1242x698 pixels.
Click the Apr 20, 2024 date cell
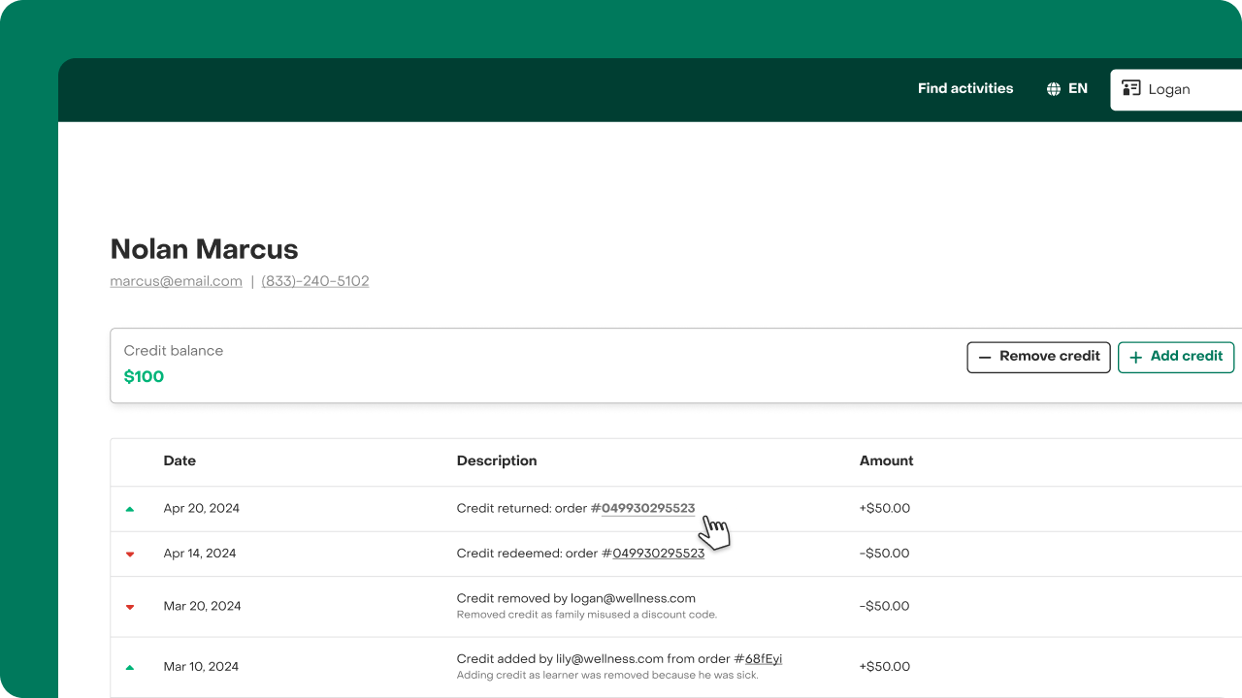(x=202, y=508)
